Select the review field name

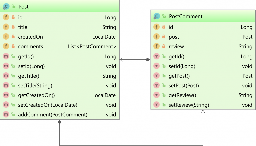pyautogui.click(x=176, y=47)
